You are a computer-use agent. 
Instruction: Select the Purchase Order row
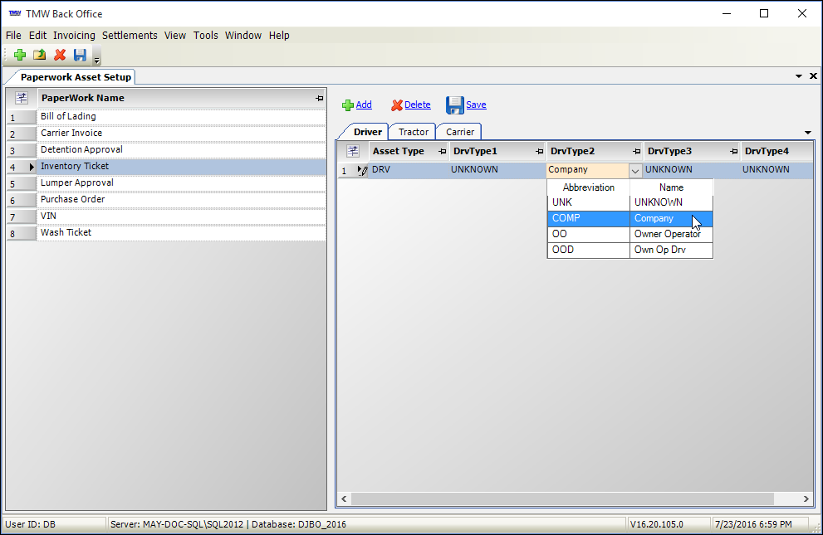[x=181, y=200]
